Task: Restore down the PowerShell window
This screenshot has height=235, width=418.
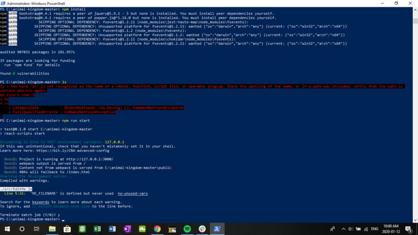Action: [x=396, y=3]
